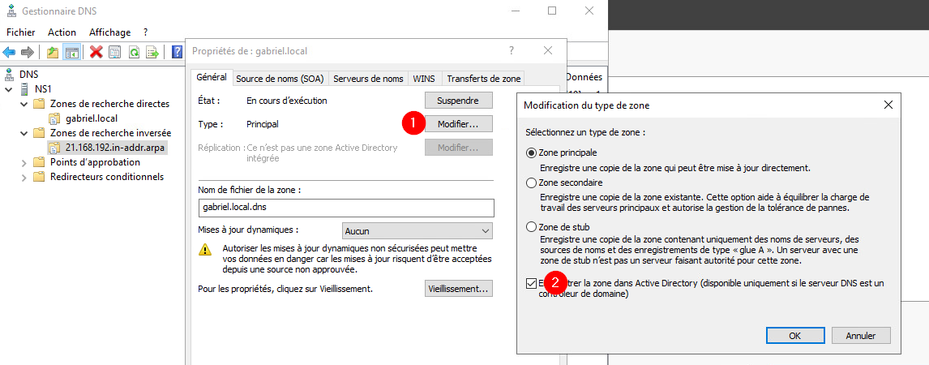
Task: Click the Suspendre button
Action: 458,101
